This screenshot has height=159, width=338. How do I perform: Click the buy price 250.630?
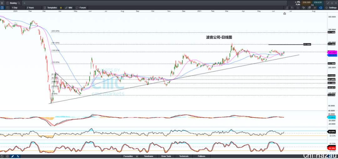click(318, 3)
